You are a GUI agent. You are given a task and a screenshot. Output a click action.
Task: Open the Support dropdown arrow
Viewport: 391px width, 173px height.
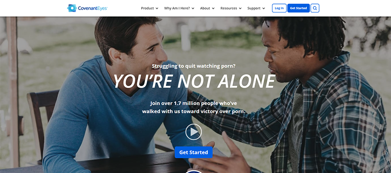click(264, 9)
